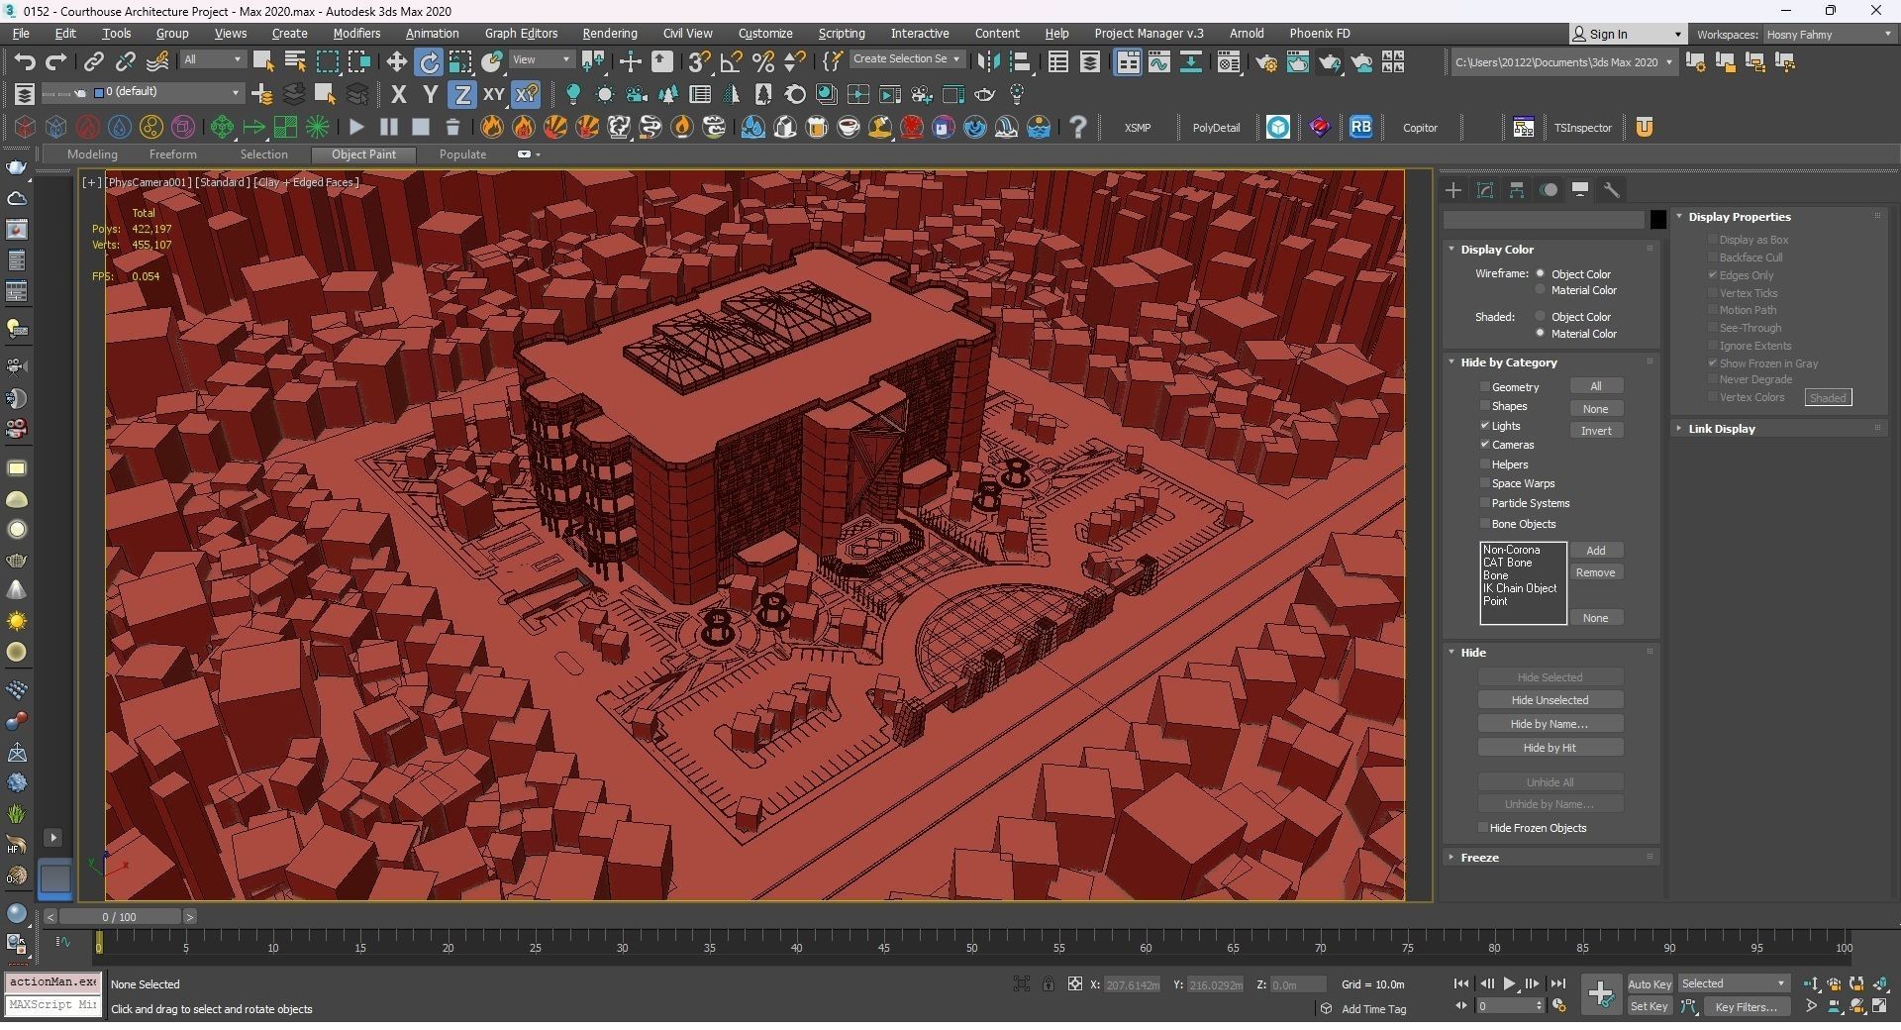Image resolution: width=1901 pixels, height=1030 pixels.
Task: Click the Mirror tool icon
Action: 987,61
